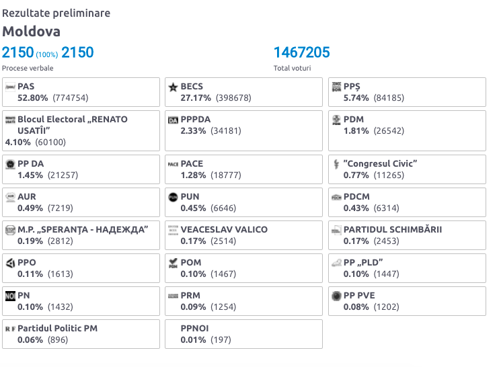
Task: Click the PPO party symbol
Action: (10, 263)
